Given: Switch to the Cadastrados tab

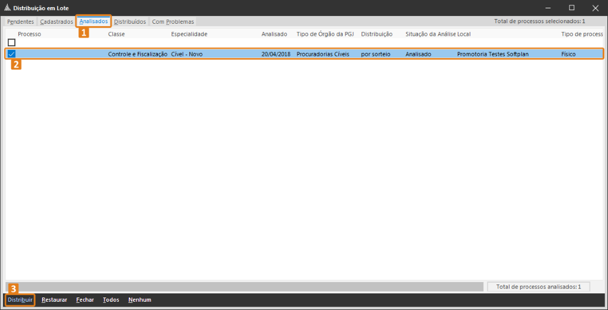Looking at the screenshot, I should [56, 22].
